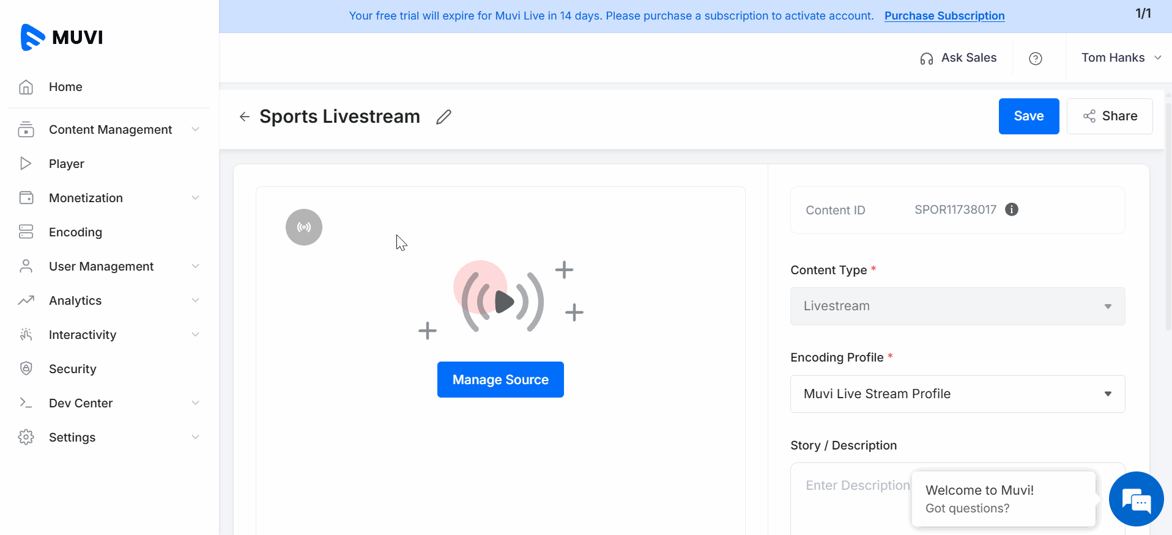Click the back arrow beside Sports Livestream
Image resolution: width=1172 pixels, height=535 pixels.
(x=245, y=117)
